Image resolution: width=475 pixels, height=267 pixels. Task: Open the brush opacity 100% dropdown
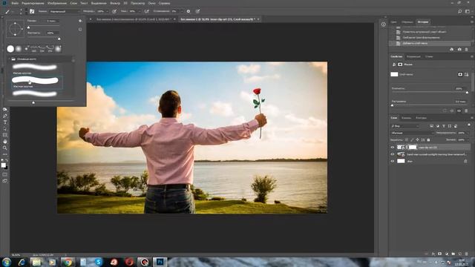107,11
